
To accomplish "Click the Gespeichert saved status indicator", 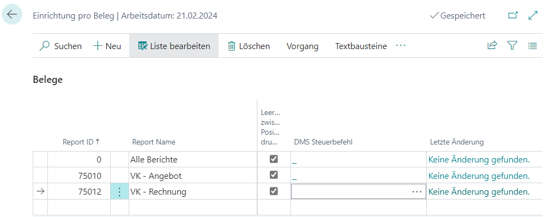I will [x=457, y=16].
